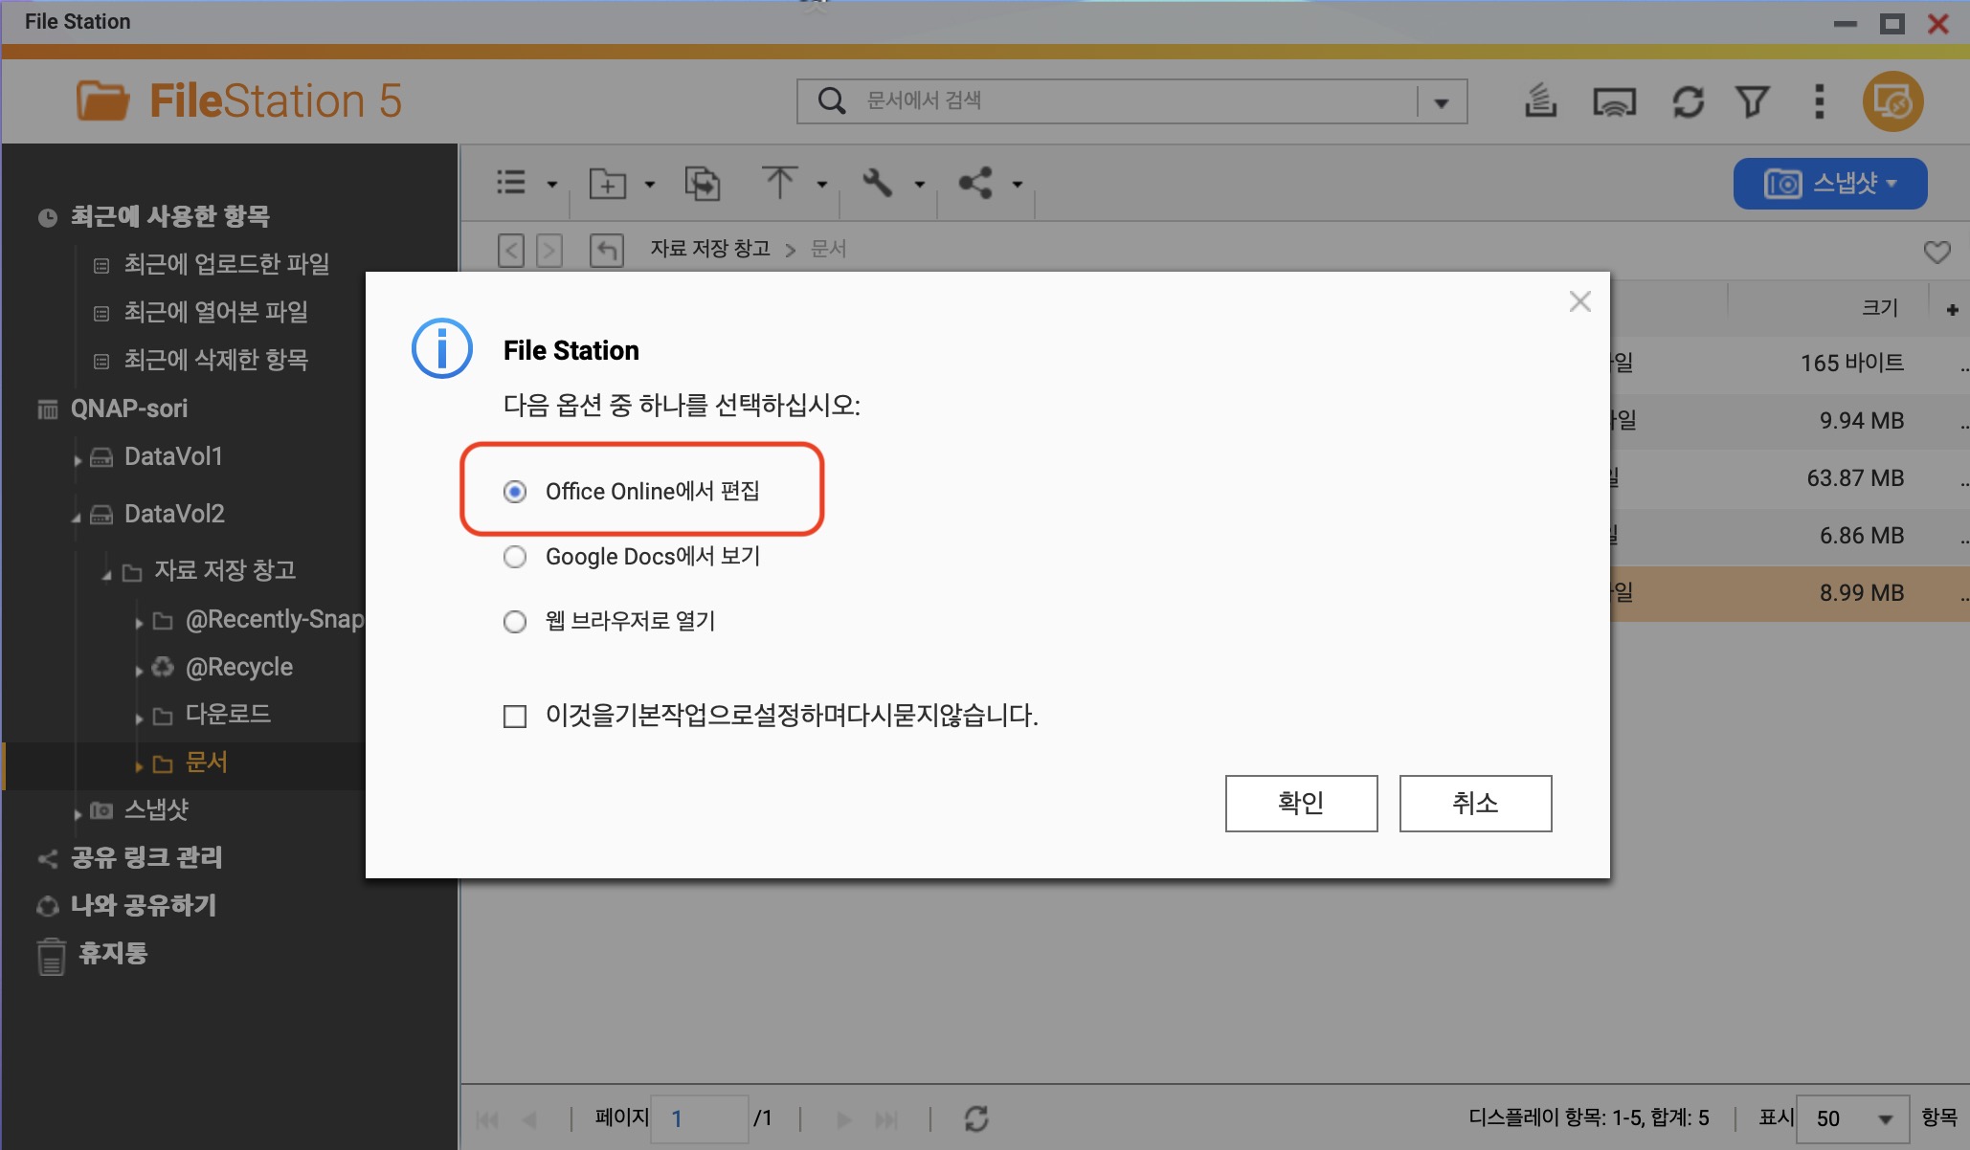
Task: Select '웹 브라우저로 열기' radio option
Action: 515,622
